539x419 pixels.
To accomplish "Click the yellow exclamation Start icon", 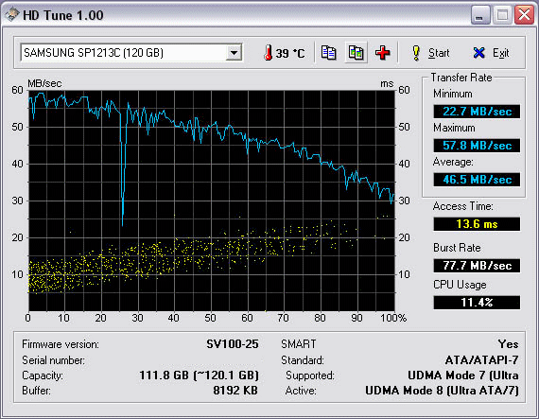I will [x=416, y=53].
